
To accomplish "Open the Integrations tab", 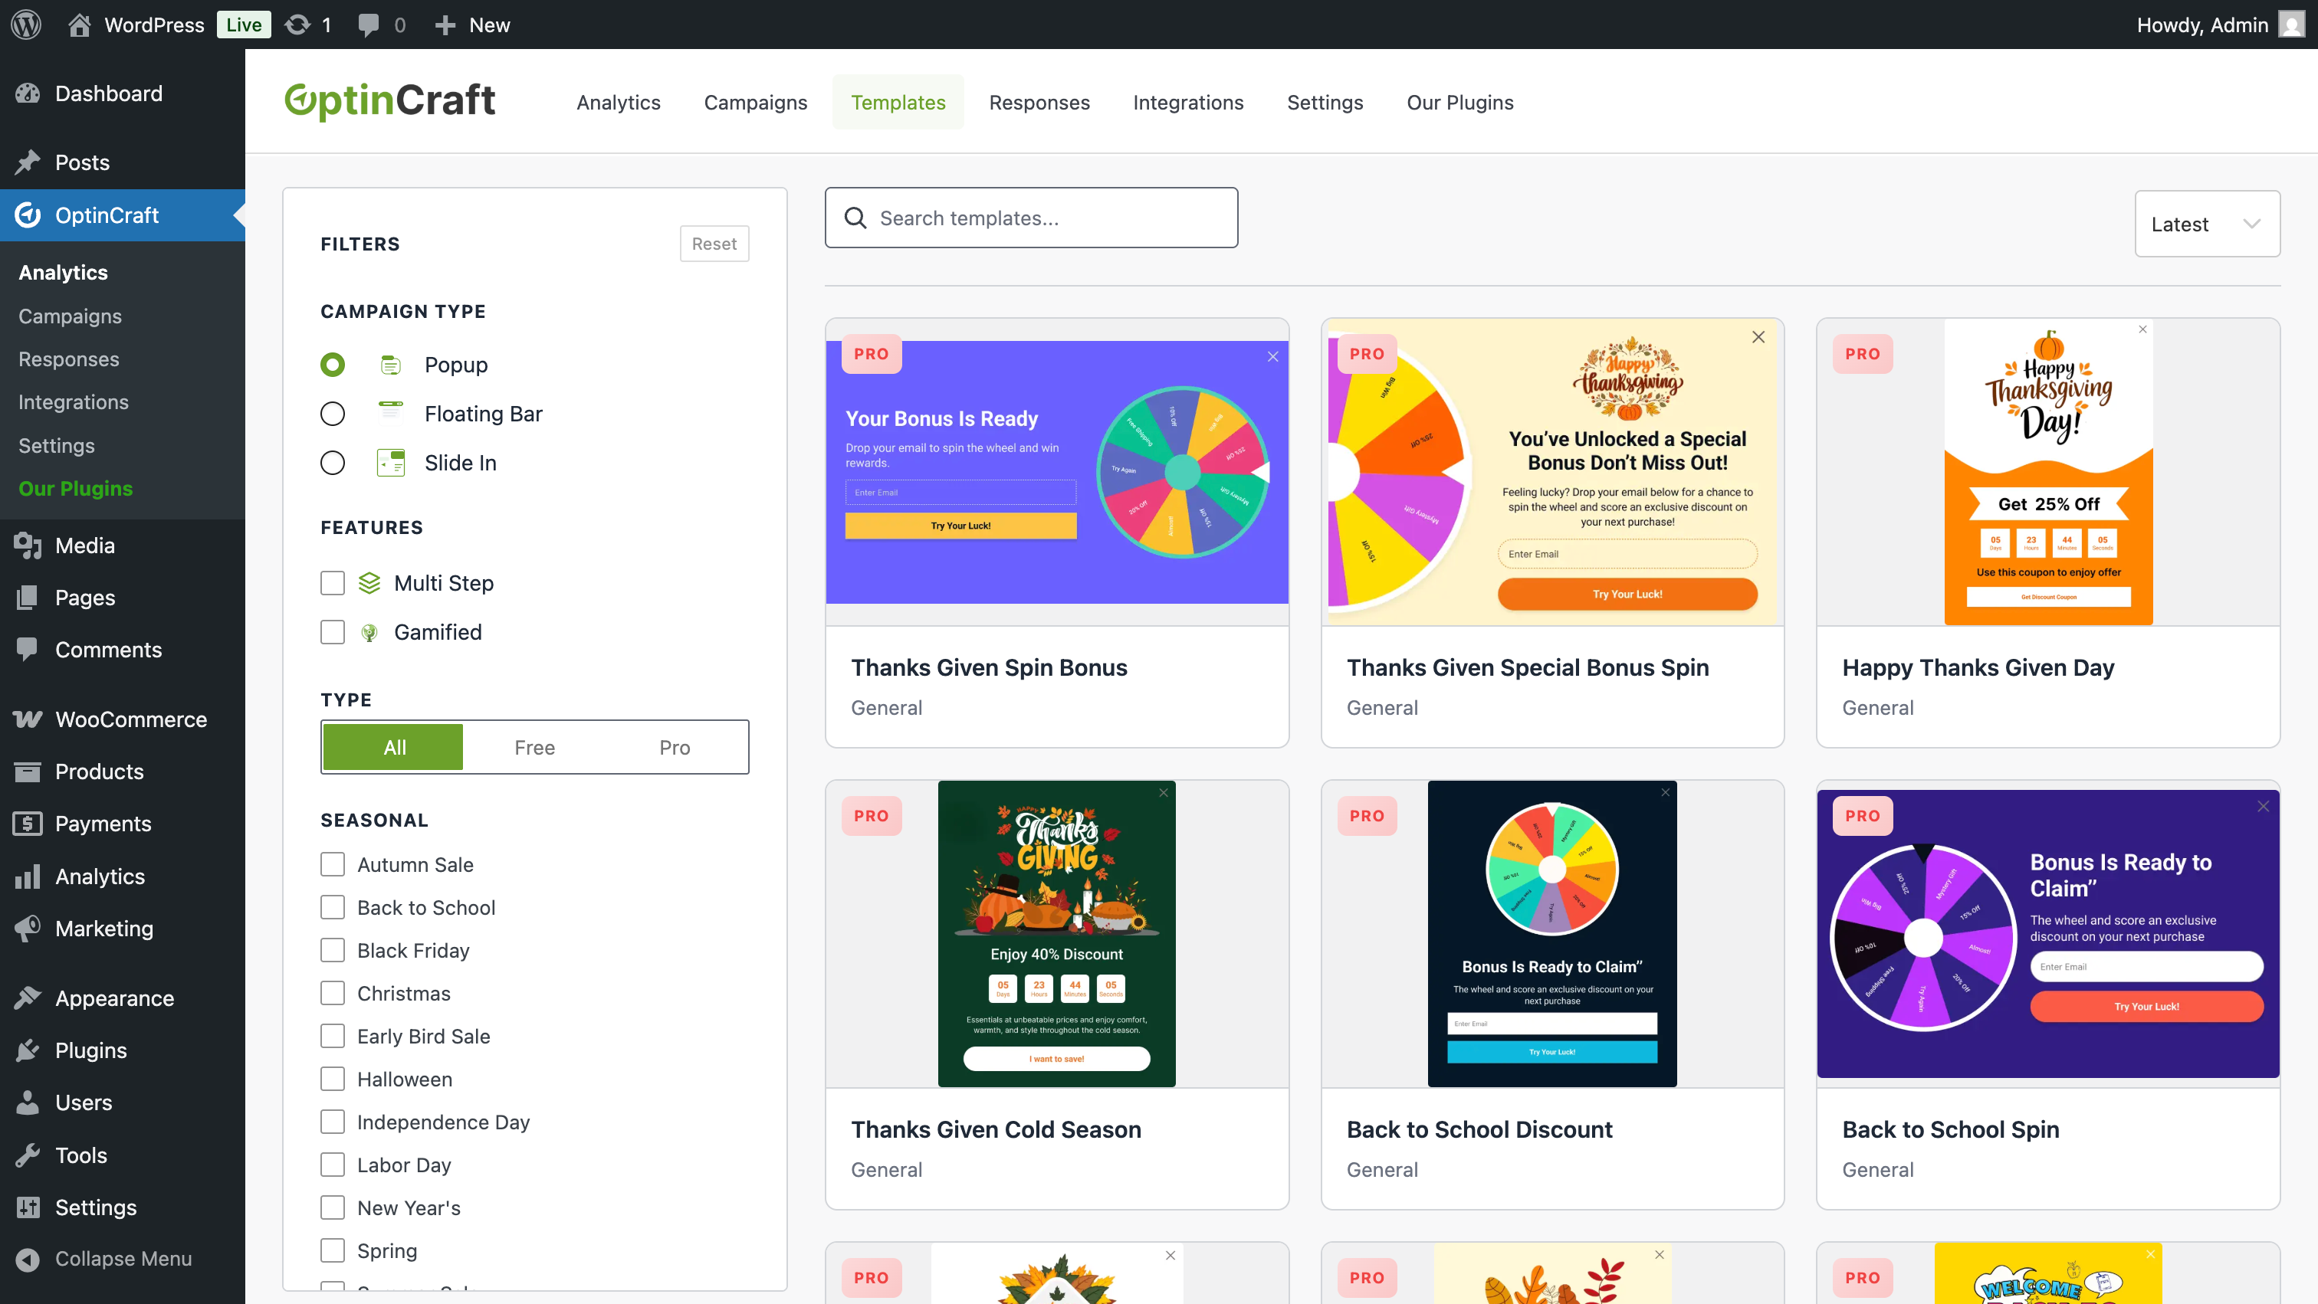I will (1188, 103).
